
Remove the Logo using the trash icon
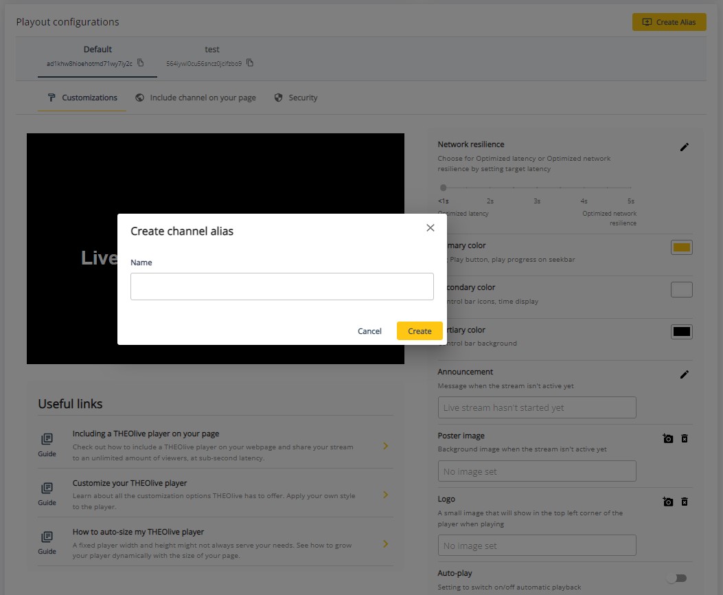coord(685,502)
